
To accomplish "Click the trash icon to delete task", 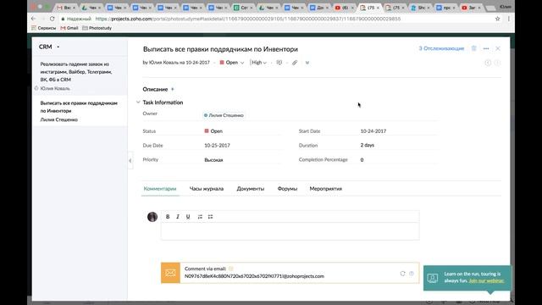I will click(x=474, y=48).
